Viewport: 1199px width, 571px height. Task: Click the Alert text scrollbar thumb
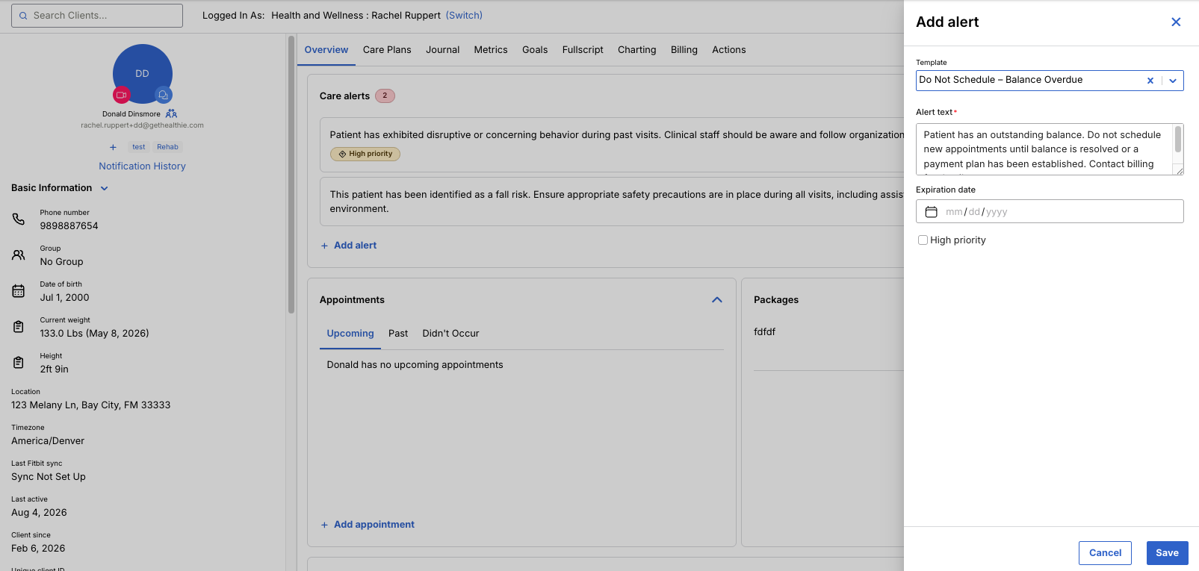[1178, 139]
